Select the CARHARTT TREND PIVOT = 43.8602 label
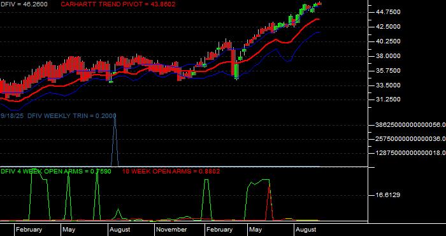Image resolution: width=446 pixels, height=236 pixels. coord(118,4)
